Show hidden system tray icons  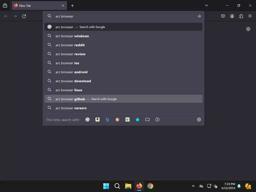pyautogui.click(x=193, y=186)
